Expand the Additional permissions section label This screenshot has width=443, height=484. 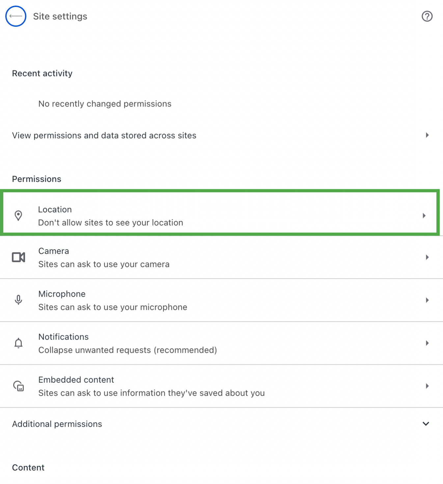[57, 424]
